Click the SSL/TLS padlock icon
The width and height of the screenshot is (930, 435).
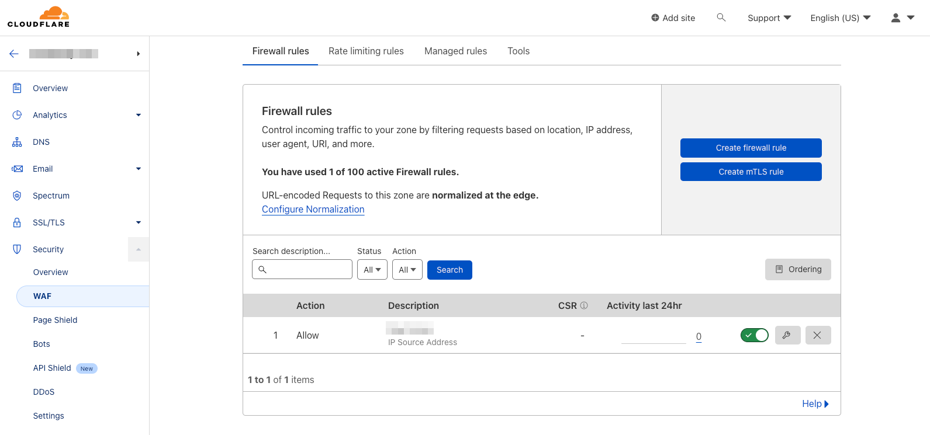pyautogui.click(x=17, y=222)
